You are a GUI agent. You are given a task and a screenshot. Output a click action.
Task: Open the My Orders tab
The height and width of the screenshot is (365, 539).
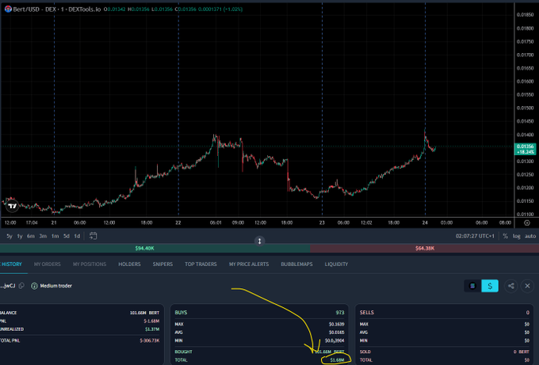47,264
